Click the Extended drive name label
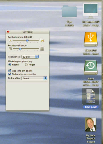The image size is (103, 144). click(x=91, y=50)
